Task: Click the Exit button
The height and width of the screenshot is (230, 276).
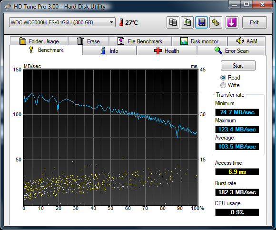Action: 255,22
